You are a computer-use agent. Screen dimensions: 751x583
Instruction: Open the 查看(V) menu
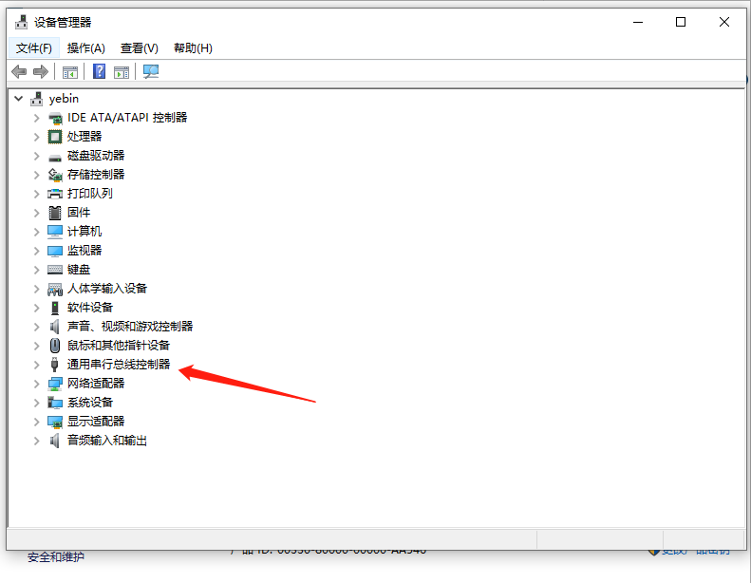point(139,48)
